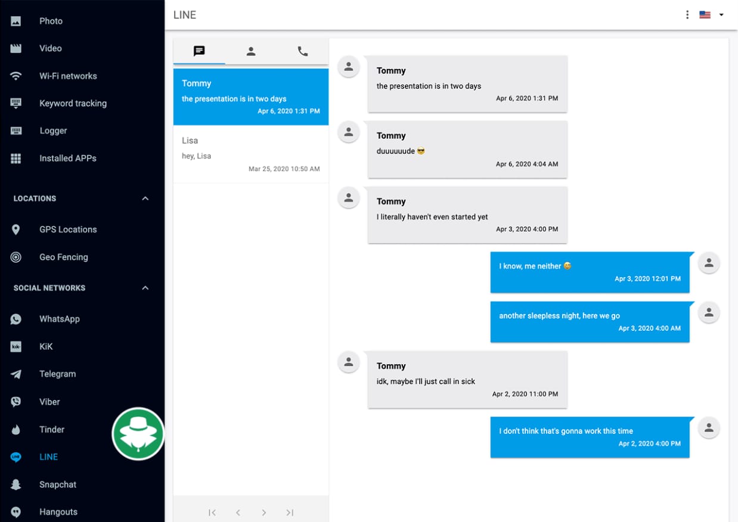Open the Geo Fencing feature
The image size is (738, 522).
[15, 257]
